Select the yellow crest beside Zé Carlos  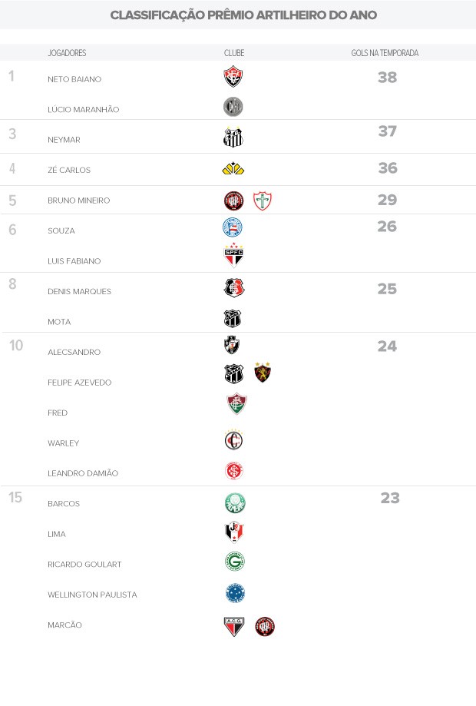click(x=233, y=169)
